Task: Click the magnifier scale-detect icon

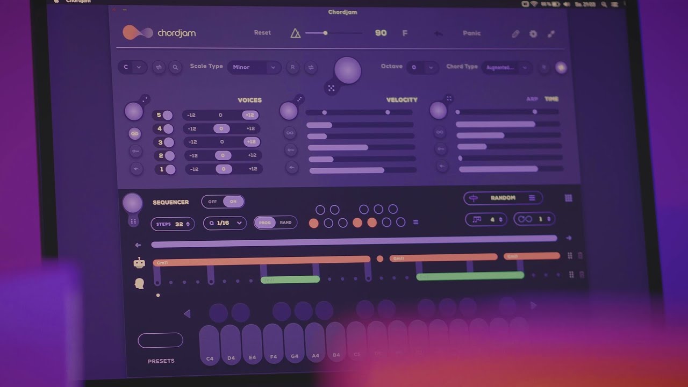Action: [175, 67]
